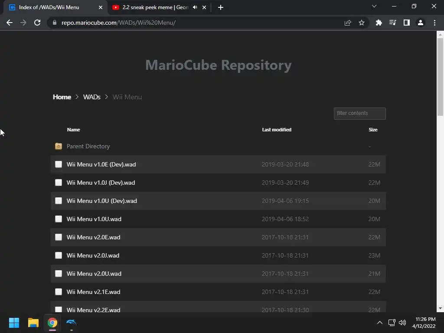Go back to the previous page
444x333 pixels.
[10, 23]
